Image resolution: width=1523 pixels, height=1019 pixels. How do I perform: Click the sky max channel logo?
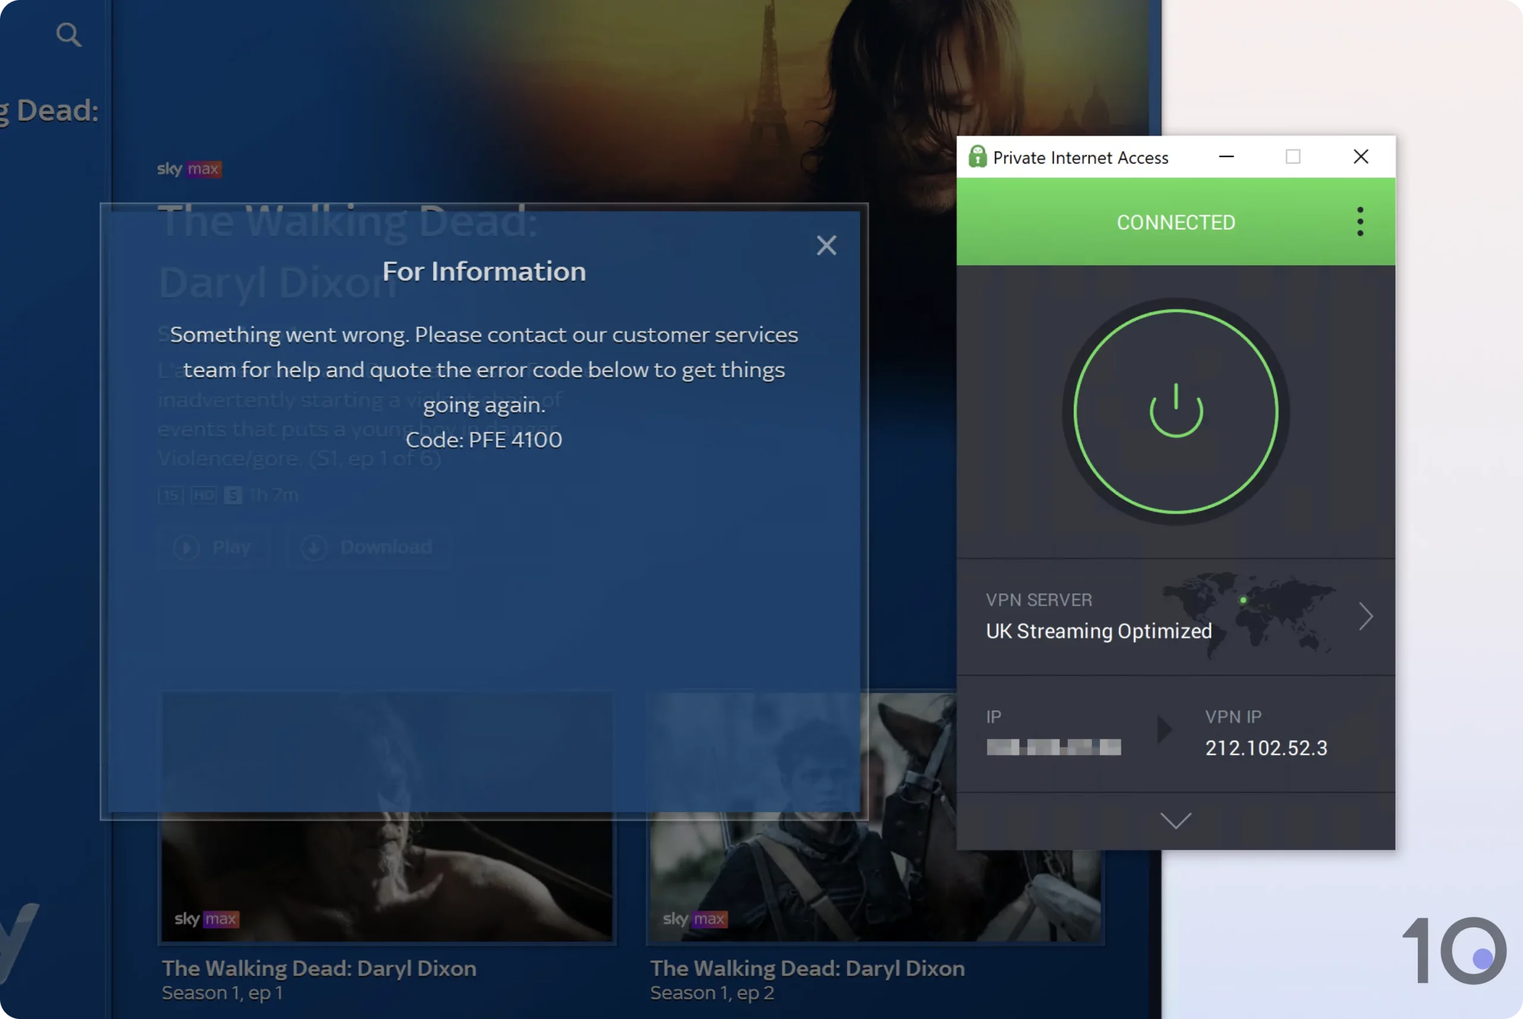pos(189,169)
